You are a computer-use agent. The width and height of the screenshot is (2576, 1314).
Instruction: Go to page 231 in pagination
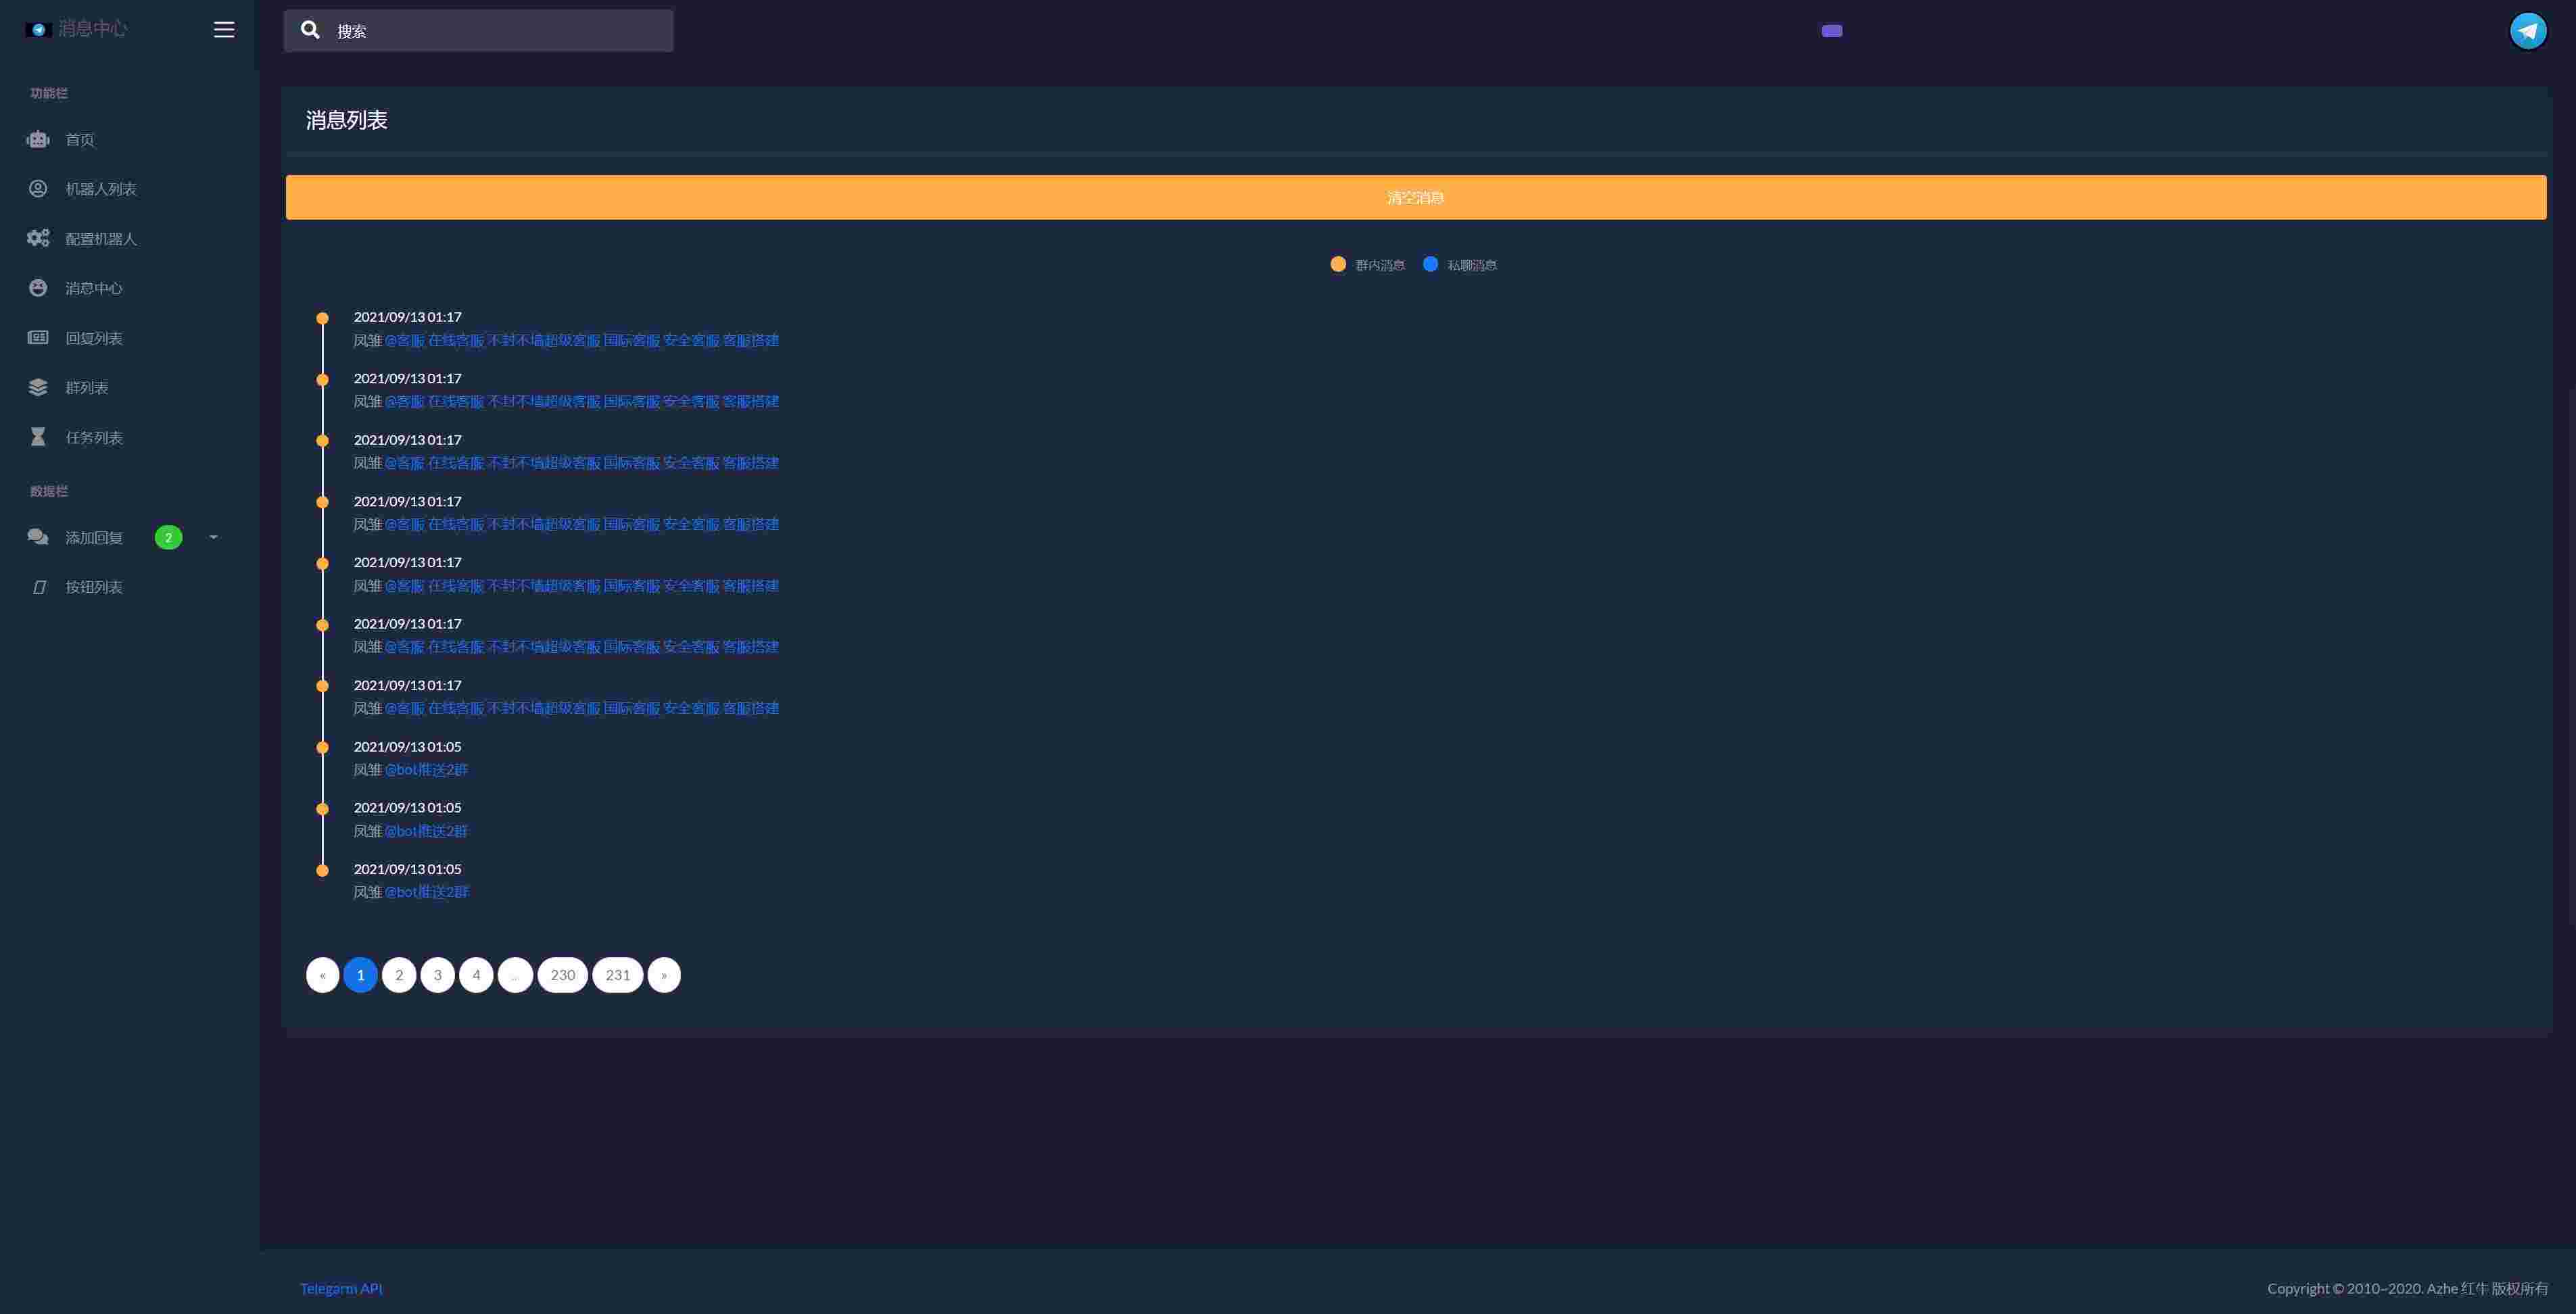click(x=617, y=975)
